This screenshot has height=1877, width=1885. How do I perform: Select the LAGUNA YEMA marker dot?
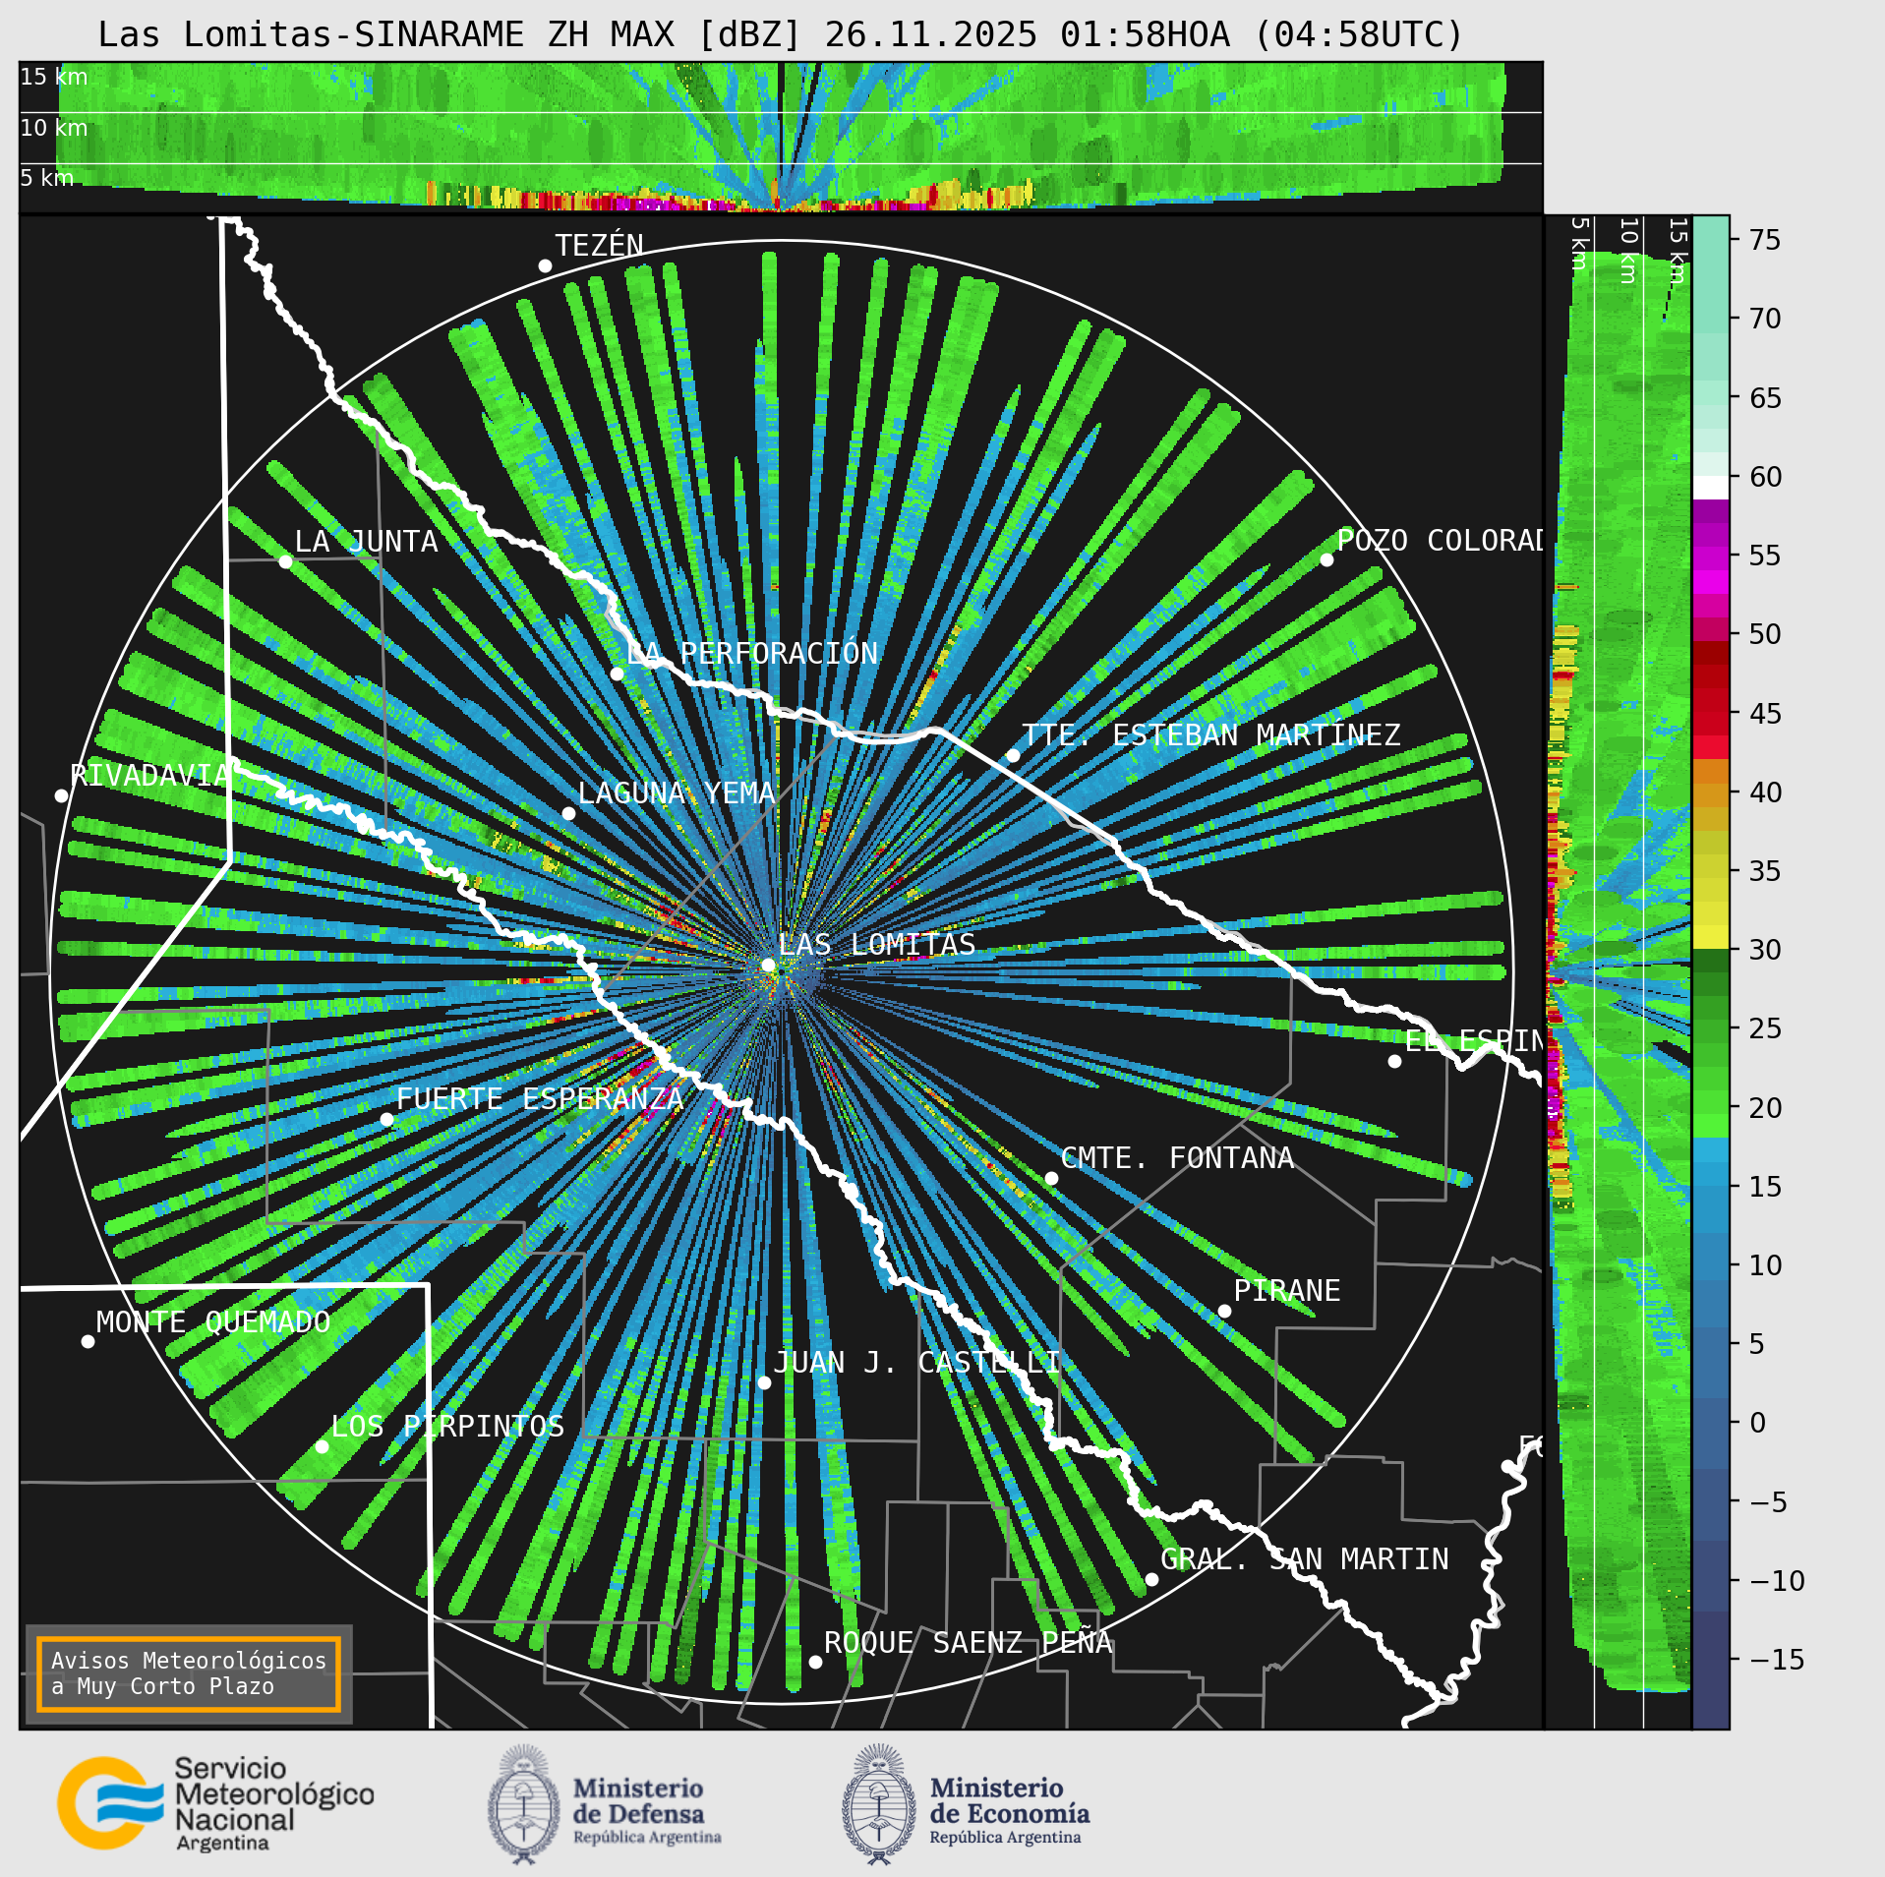(x=568, y=813)
